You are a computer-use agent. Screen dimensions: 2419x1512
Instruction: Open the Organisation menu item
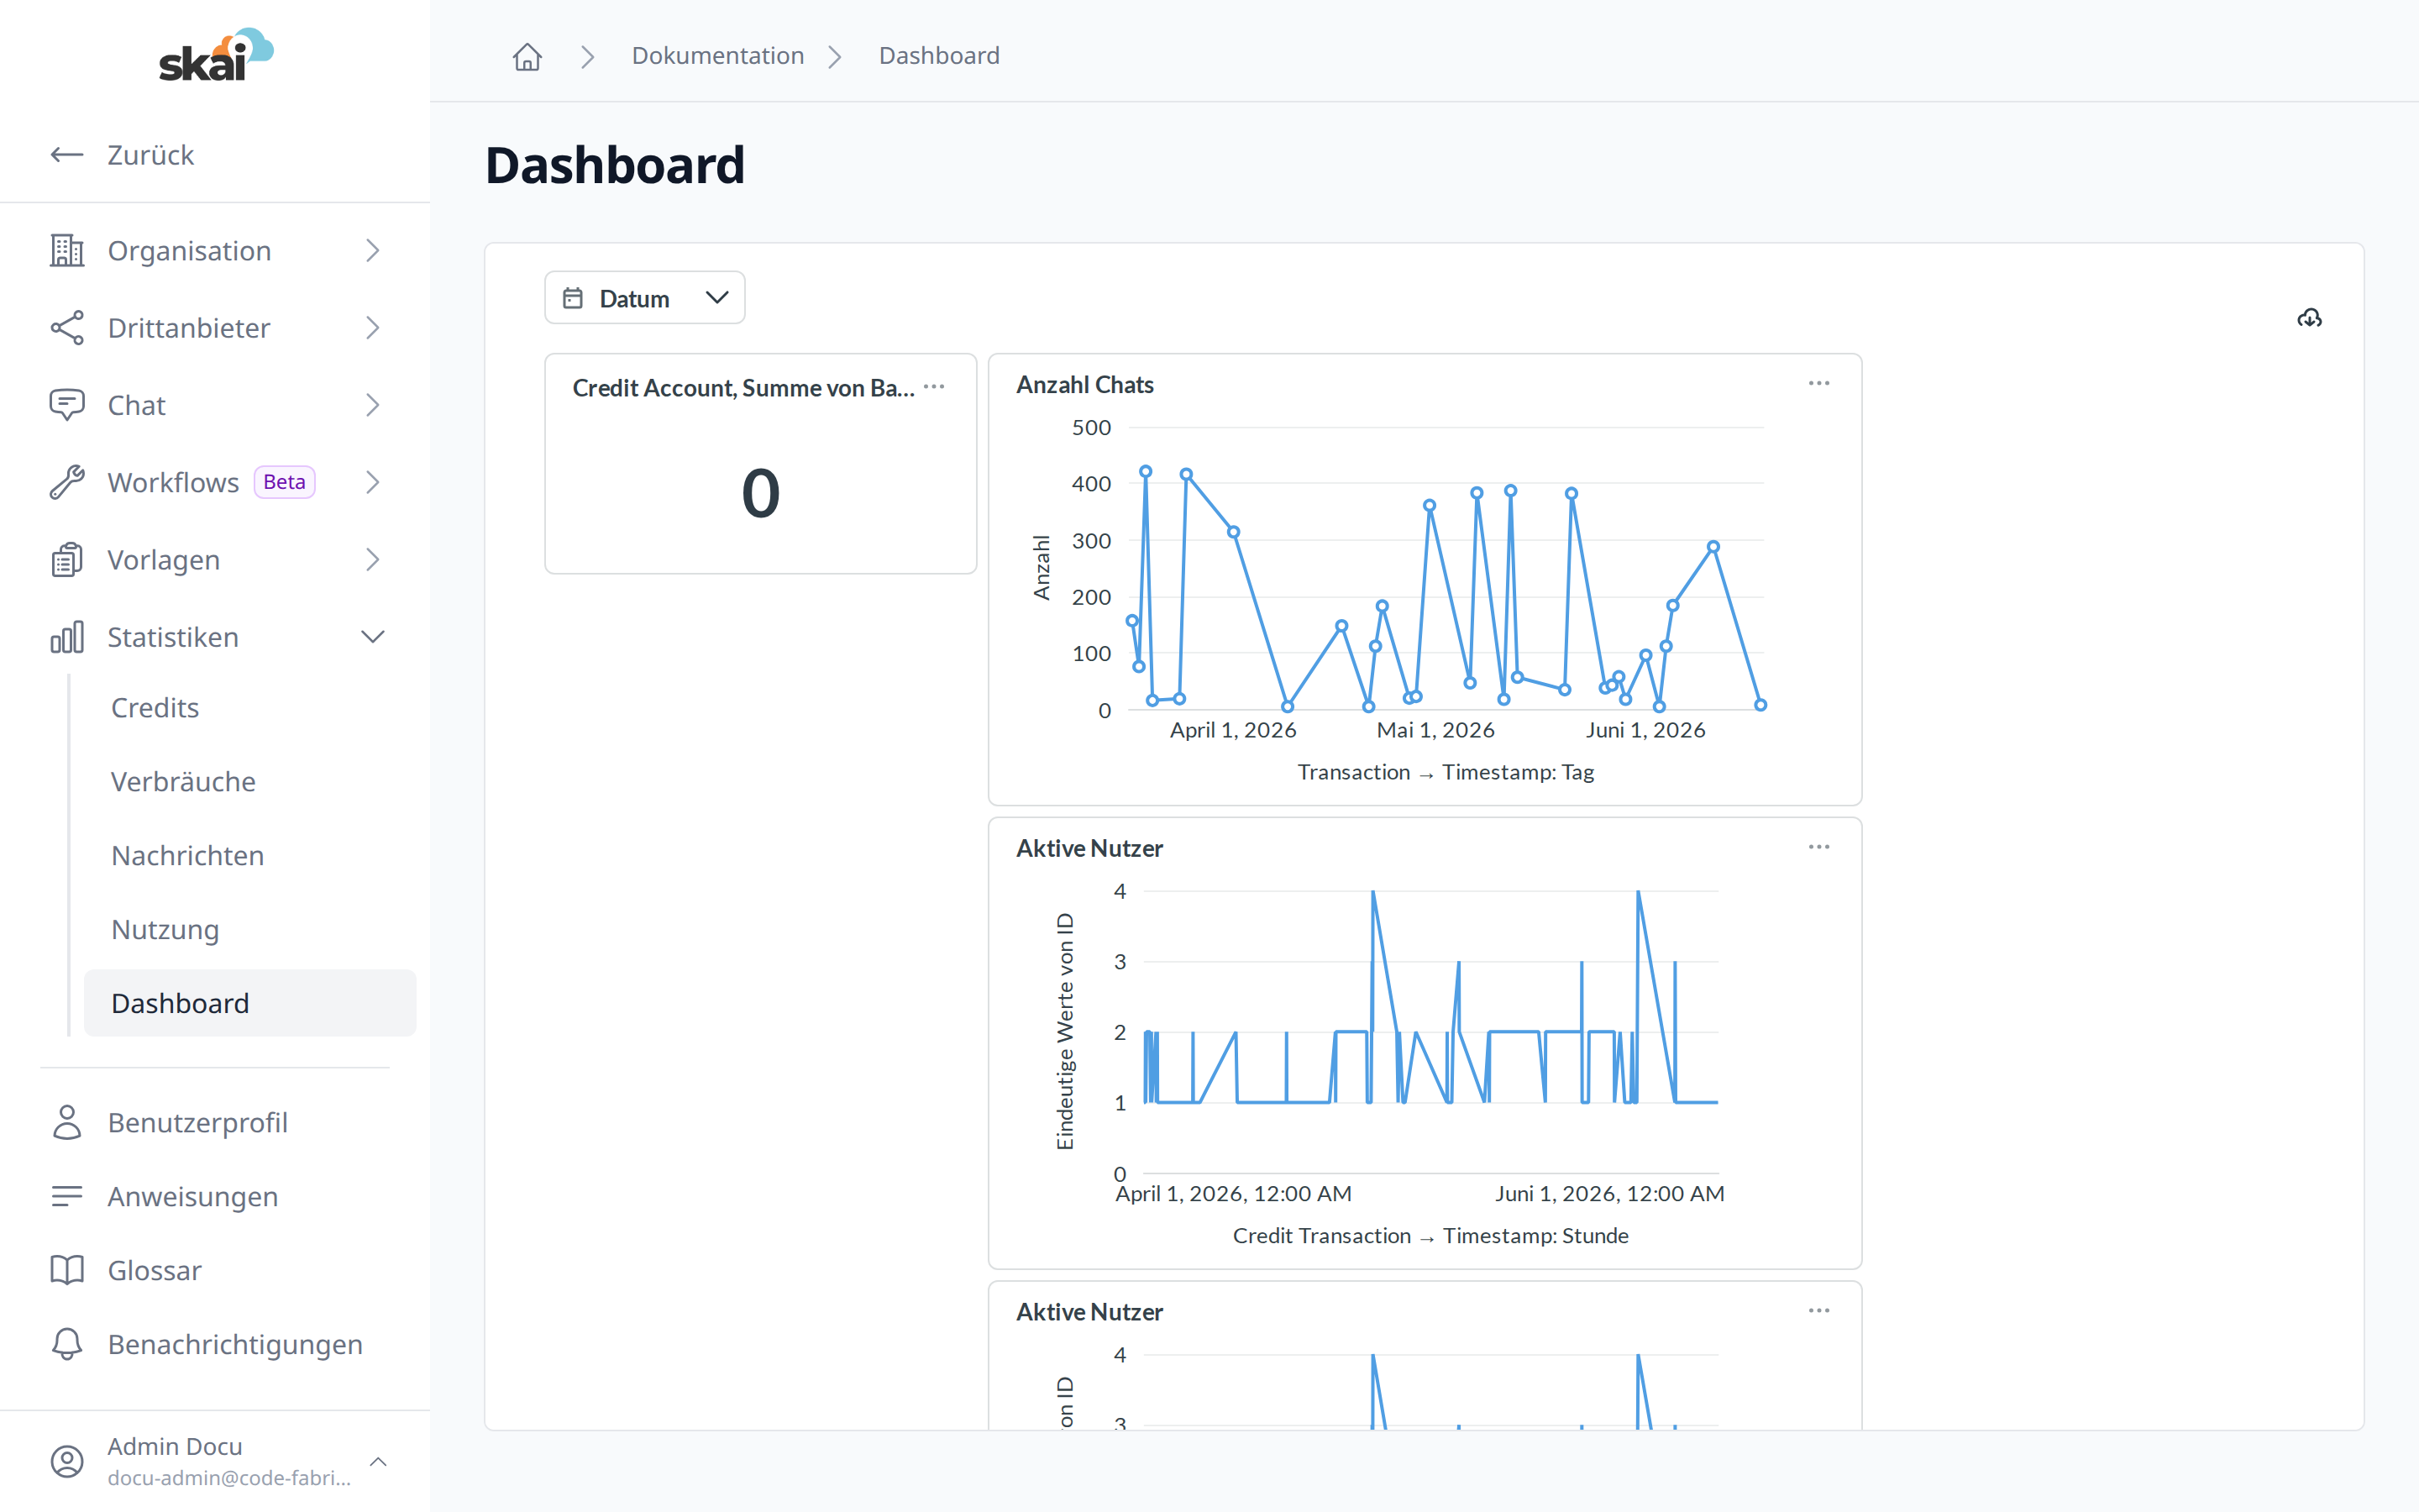coord(215,250)
